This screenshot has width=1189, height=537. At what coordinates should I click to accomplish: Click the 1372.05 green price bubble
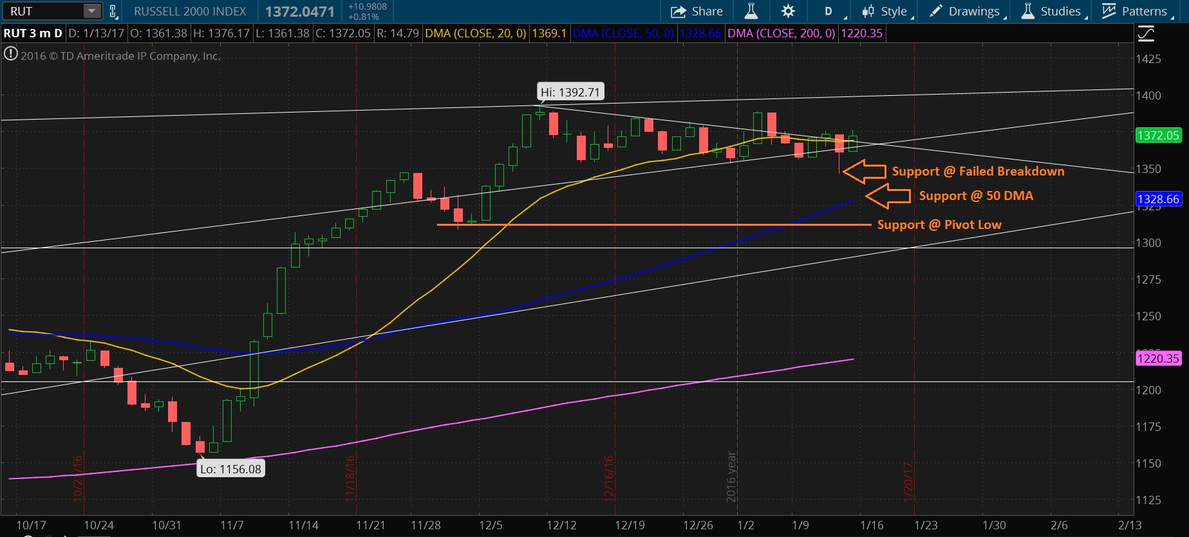click(x=1158, y=136)
